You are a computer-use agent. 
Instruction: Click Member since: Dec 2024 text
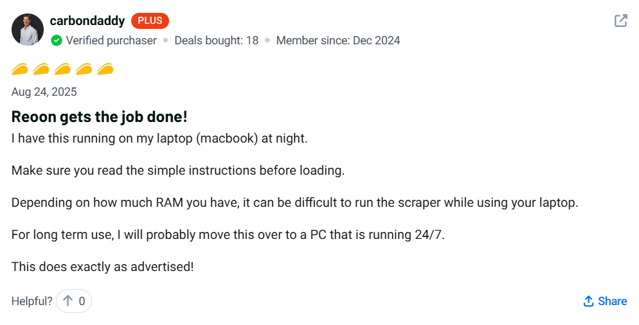337,40
